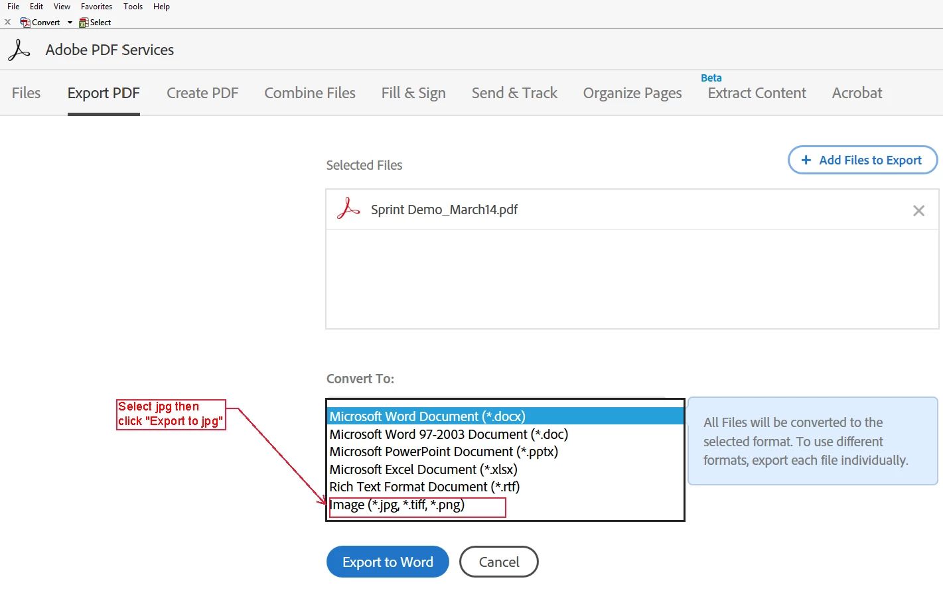Viewport: 943px width, 616px height.
Task: Open the Favorites menu
Action: tap(96, 7)
